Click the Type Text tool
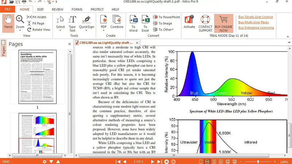Screen dimensions: 292x164 (72, 22)
